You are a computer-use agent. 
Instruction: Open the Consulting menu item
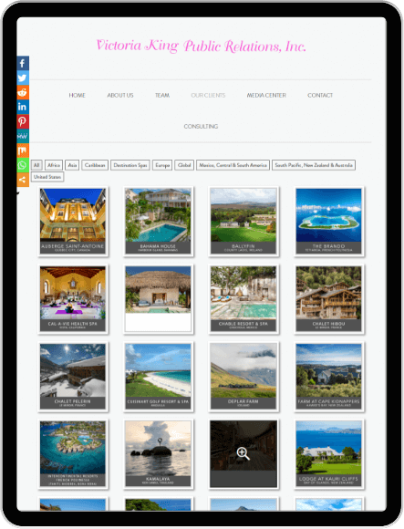pyautogui.click(x=201, y=127)
